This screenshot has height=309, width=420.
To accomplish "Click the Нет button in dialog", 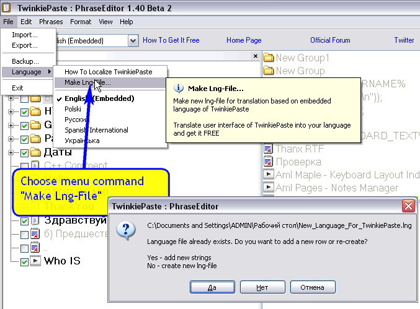I will tap(262, 287).
